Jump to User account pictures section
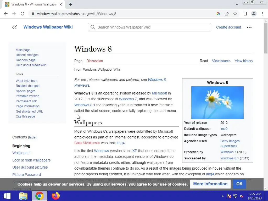Image resolution: width=268 pixels, height=201 pixels. pyautogui.click(x=30, y=167)
